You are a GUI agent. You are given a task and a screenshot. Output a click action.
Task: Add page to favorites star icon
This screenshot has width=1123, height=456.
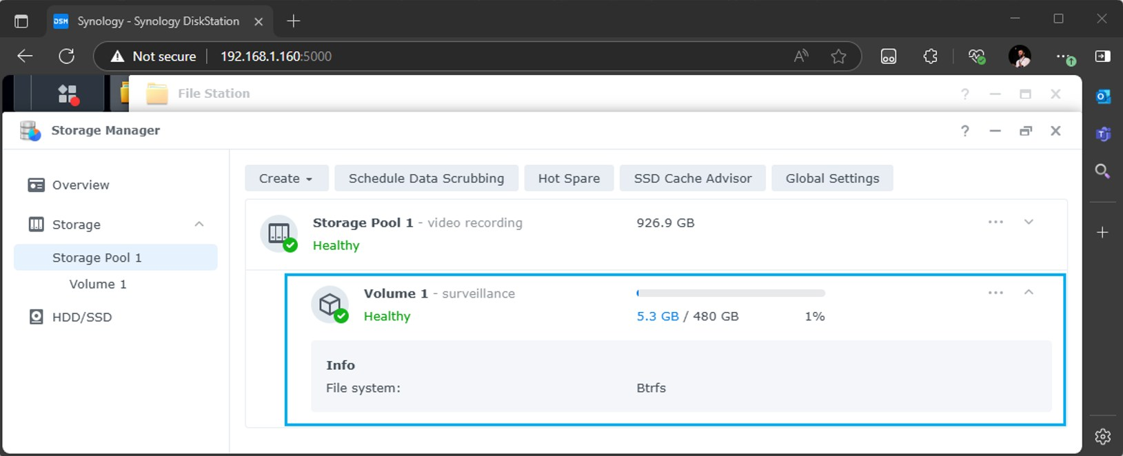point(838,56)
